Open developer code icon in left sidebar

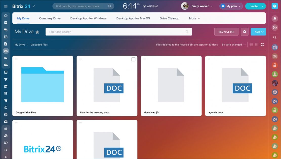[x=6, y=143]
